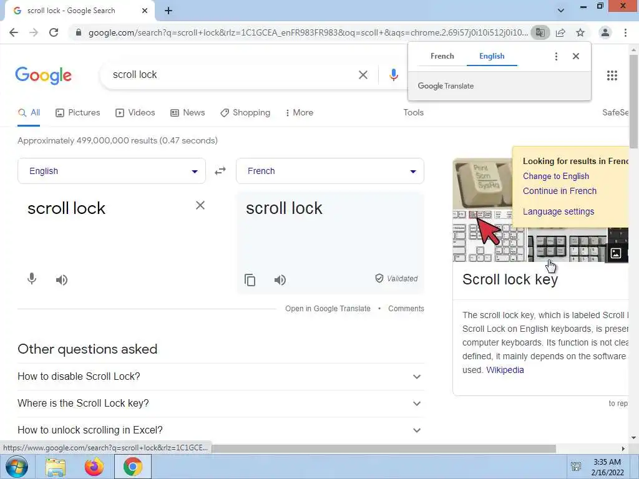Open search Tools
Viewport: 639px width, 479px height.
coord(413,112)
